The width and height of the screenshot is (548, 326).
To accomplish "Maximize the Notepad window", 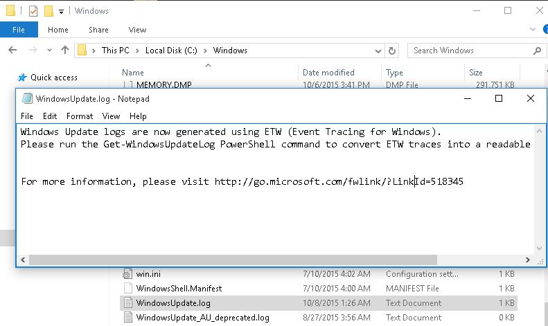I will [x=499, y=98].
